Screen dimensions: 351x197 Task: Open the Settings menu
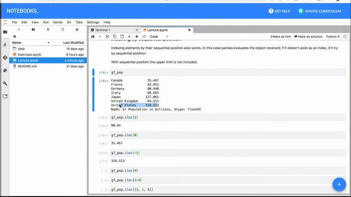pos(93,22)
